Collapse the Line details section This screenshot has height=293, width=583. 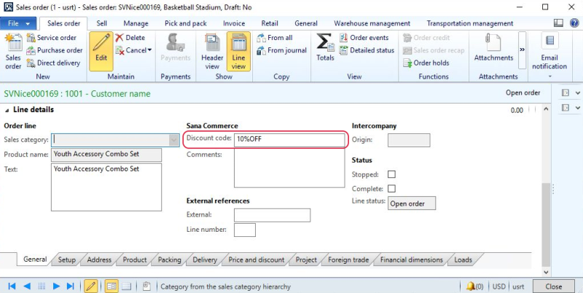[x=8, y=110]
